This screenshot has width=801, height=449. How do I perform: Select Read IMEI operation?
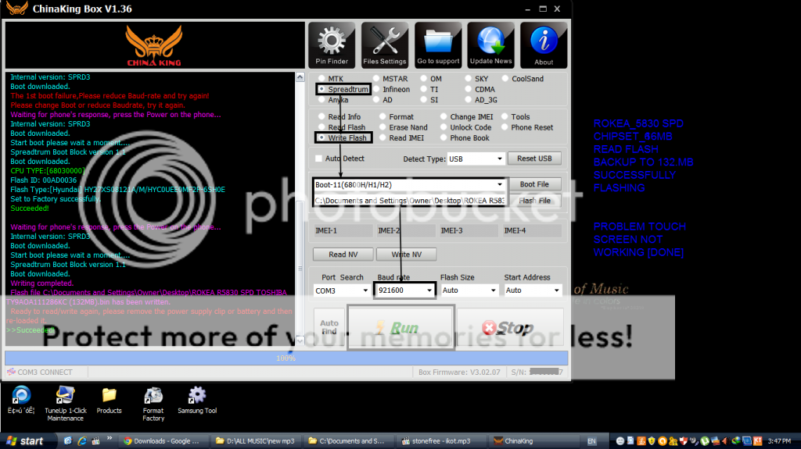(383, 137)
